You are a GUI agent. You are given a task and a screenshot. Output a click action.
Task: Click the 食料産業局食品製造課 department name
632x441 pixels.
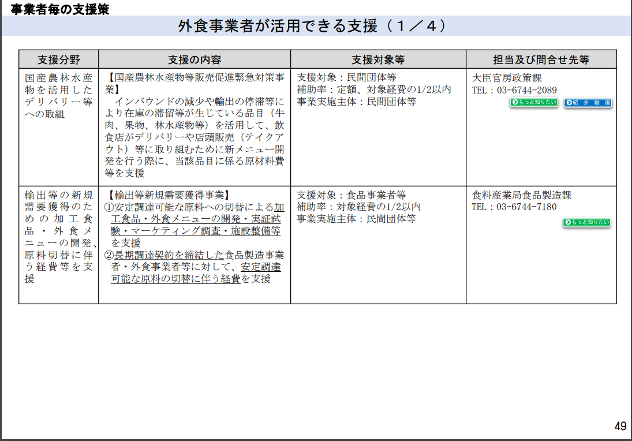point(522,195)
